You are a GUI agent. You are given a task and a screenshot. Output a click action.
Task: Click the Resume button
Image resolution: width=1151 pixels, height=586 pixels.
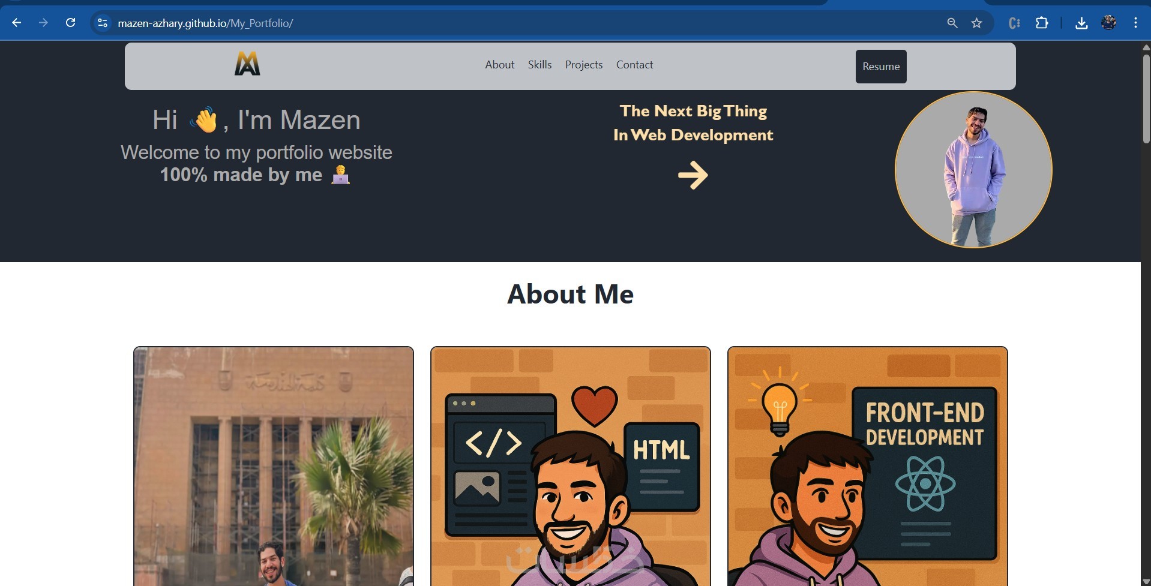(x=881, y=67)
